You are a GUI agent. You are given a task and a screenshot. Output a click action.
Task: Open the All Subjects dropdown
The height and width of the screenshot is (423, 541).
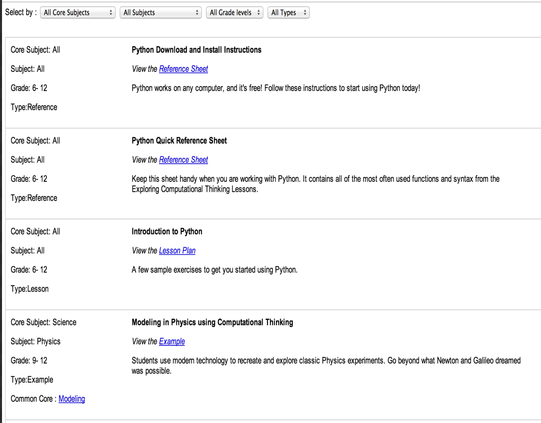161,13
